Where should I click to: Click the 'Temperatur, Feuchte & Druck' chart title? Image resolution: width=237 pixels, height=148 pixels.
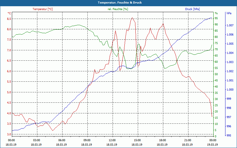click(x=120, y=3)
